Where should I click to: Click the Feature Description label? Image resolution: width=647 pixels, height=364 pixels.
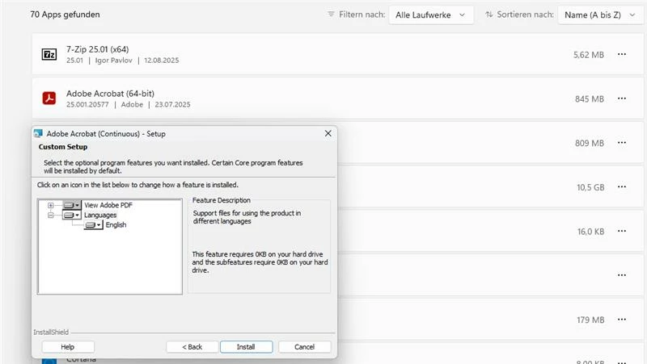click(221, 200)
